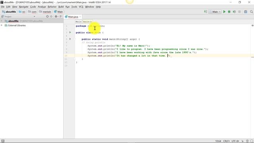Open the Hector inspector icon in status bar
The height and width of the screenshot is (143, 254).
[x=247, y=141]
